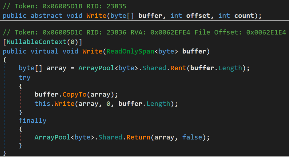The image size is (289, 157).
Task: Click the 'this' keyword
Action: point(42,104)
